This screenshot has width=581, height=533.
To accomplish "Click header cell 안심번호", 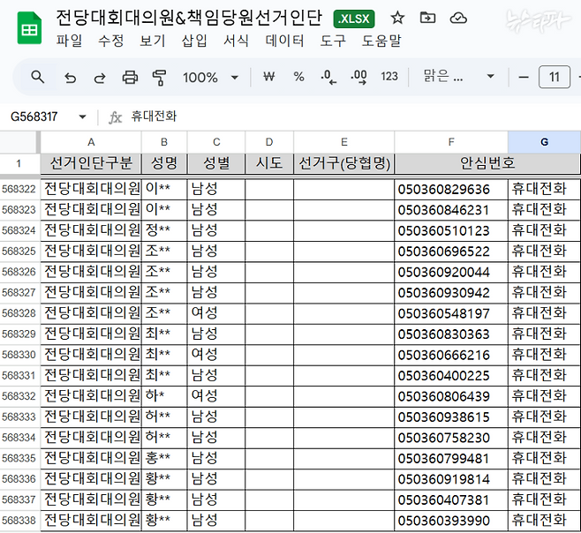I will pyautogui.click(x=487, y=163).
